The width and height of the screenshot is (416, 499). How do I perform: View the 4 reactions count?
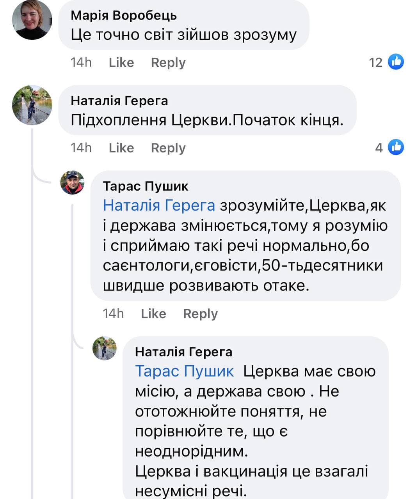click(x=379, y=148)
